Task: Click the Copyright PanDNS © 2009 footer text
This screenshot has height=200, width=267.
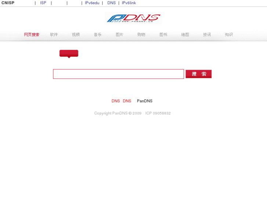Action: (x=118, y=113)
